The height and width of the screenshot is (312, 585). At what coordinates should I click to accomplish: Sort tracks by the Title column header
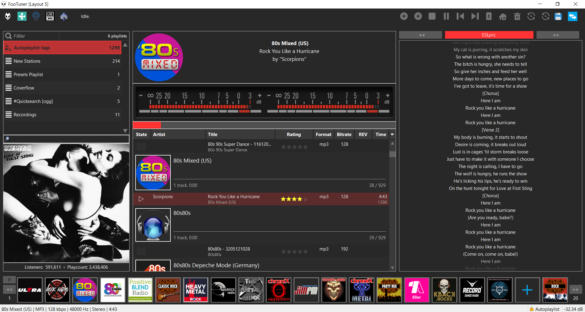pyautogui.click(x=240, y=134)
